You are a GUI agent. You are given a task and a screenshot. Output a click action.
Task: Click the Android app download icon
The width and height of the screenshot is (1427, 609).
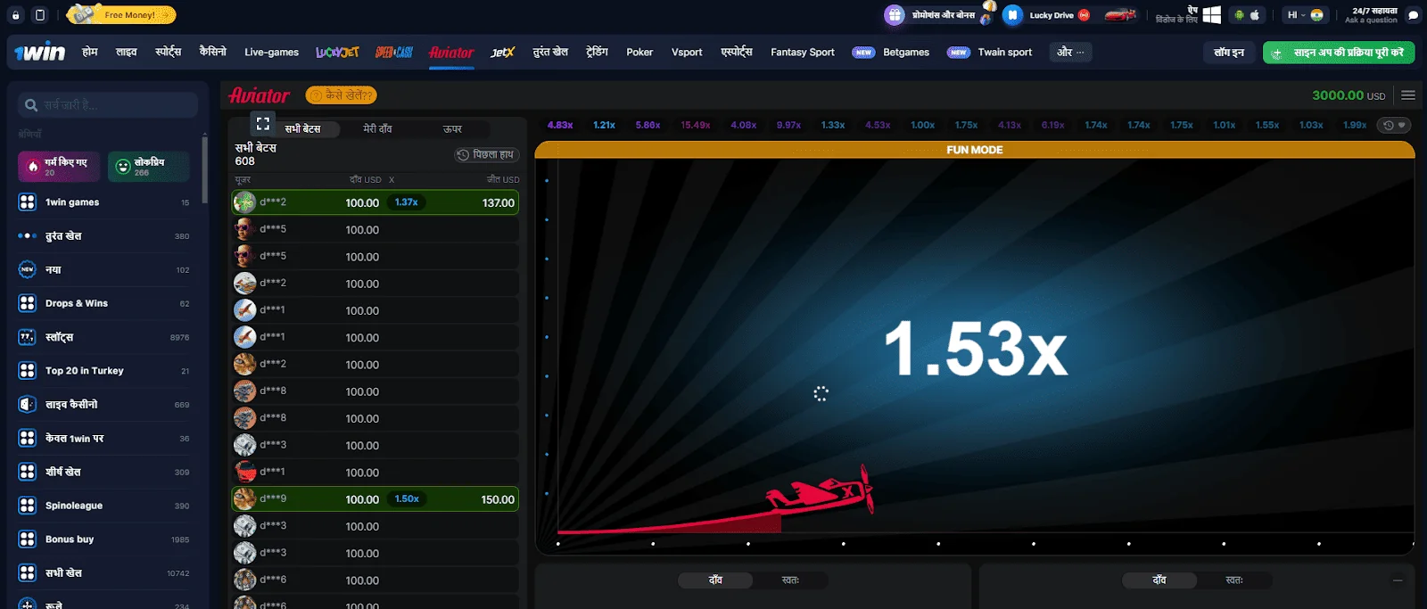pyautogui.click(x=1239, y=15)
